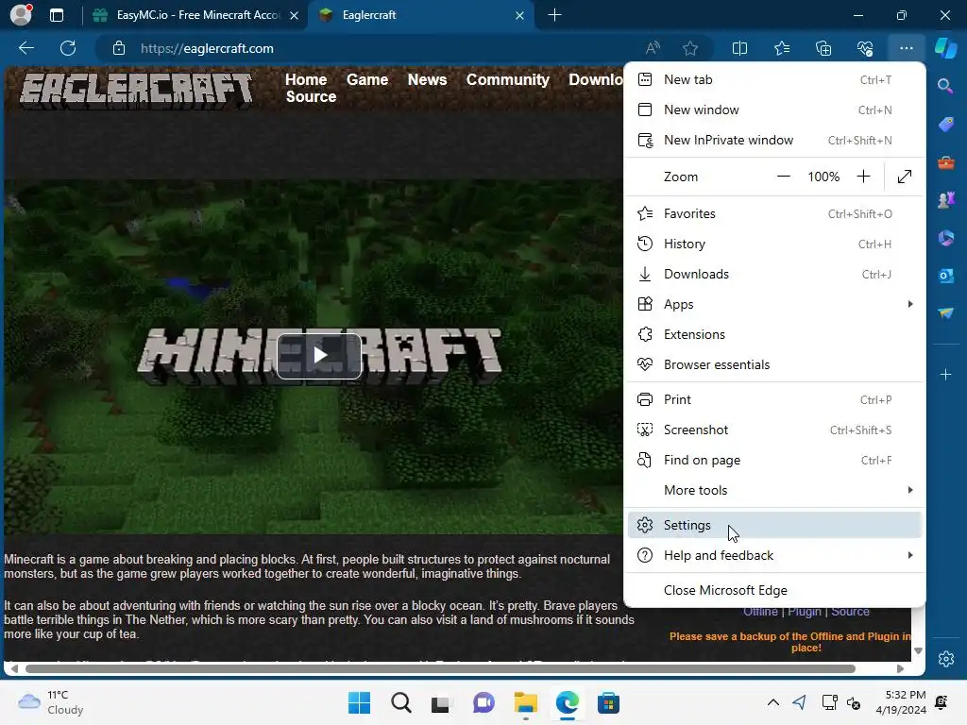Open Browser essentials entry
Screen dimensions: 967x725
774,364
